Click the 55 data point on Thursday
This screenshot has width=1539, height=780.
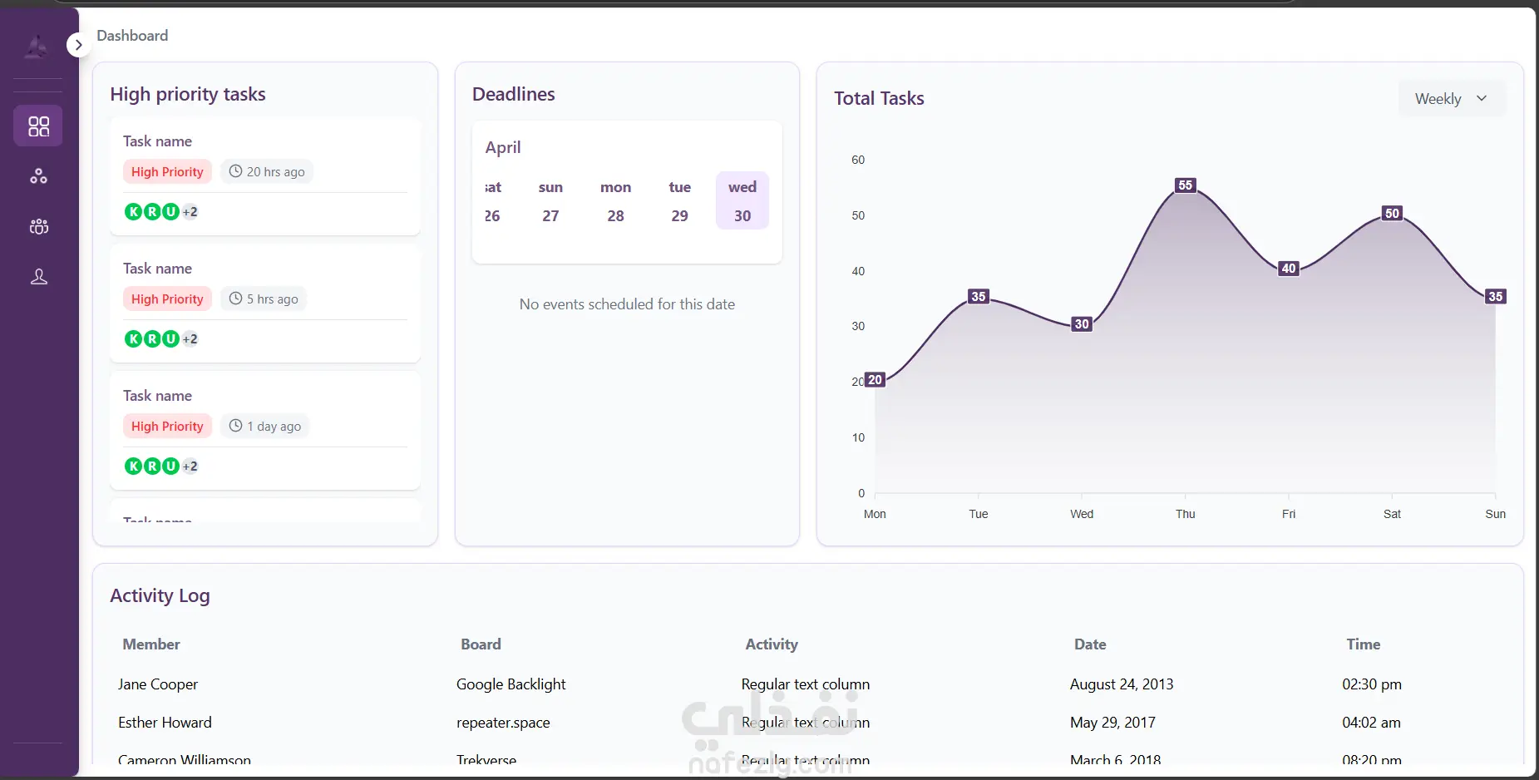click(x=1186, y=185)
